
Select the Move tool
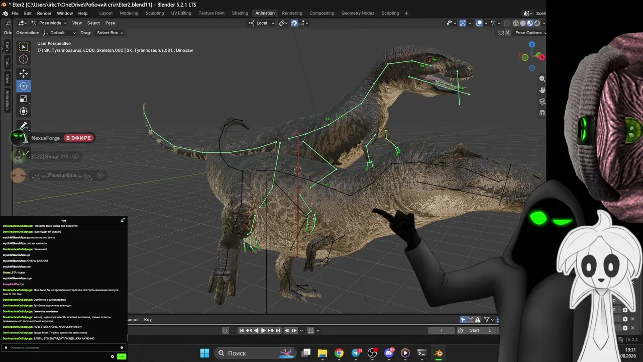(x=24, y=73)
